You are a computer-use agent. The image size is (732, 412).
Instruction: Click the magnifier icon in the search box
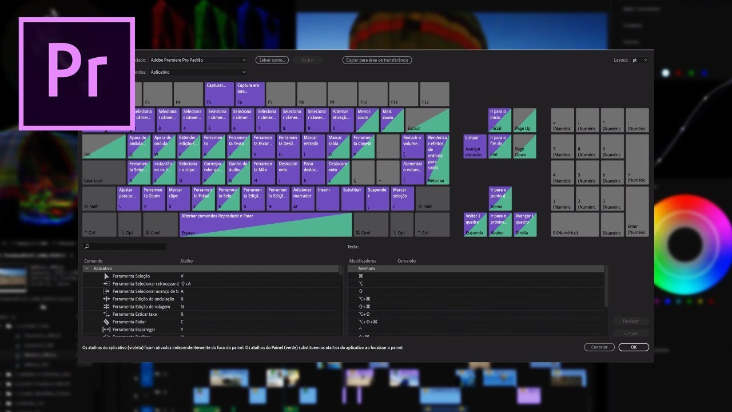click(87, 247)
